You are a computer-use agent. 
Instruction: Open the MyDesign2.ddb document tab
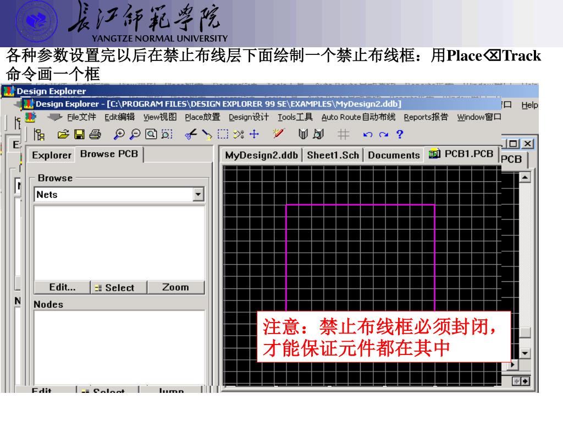pos(261,155)
